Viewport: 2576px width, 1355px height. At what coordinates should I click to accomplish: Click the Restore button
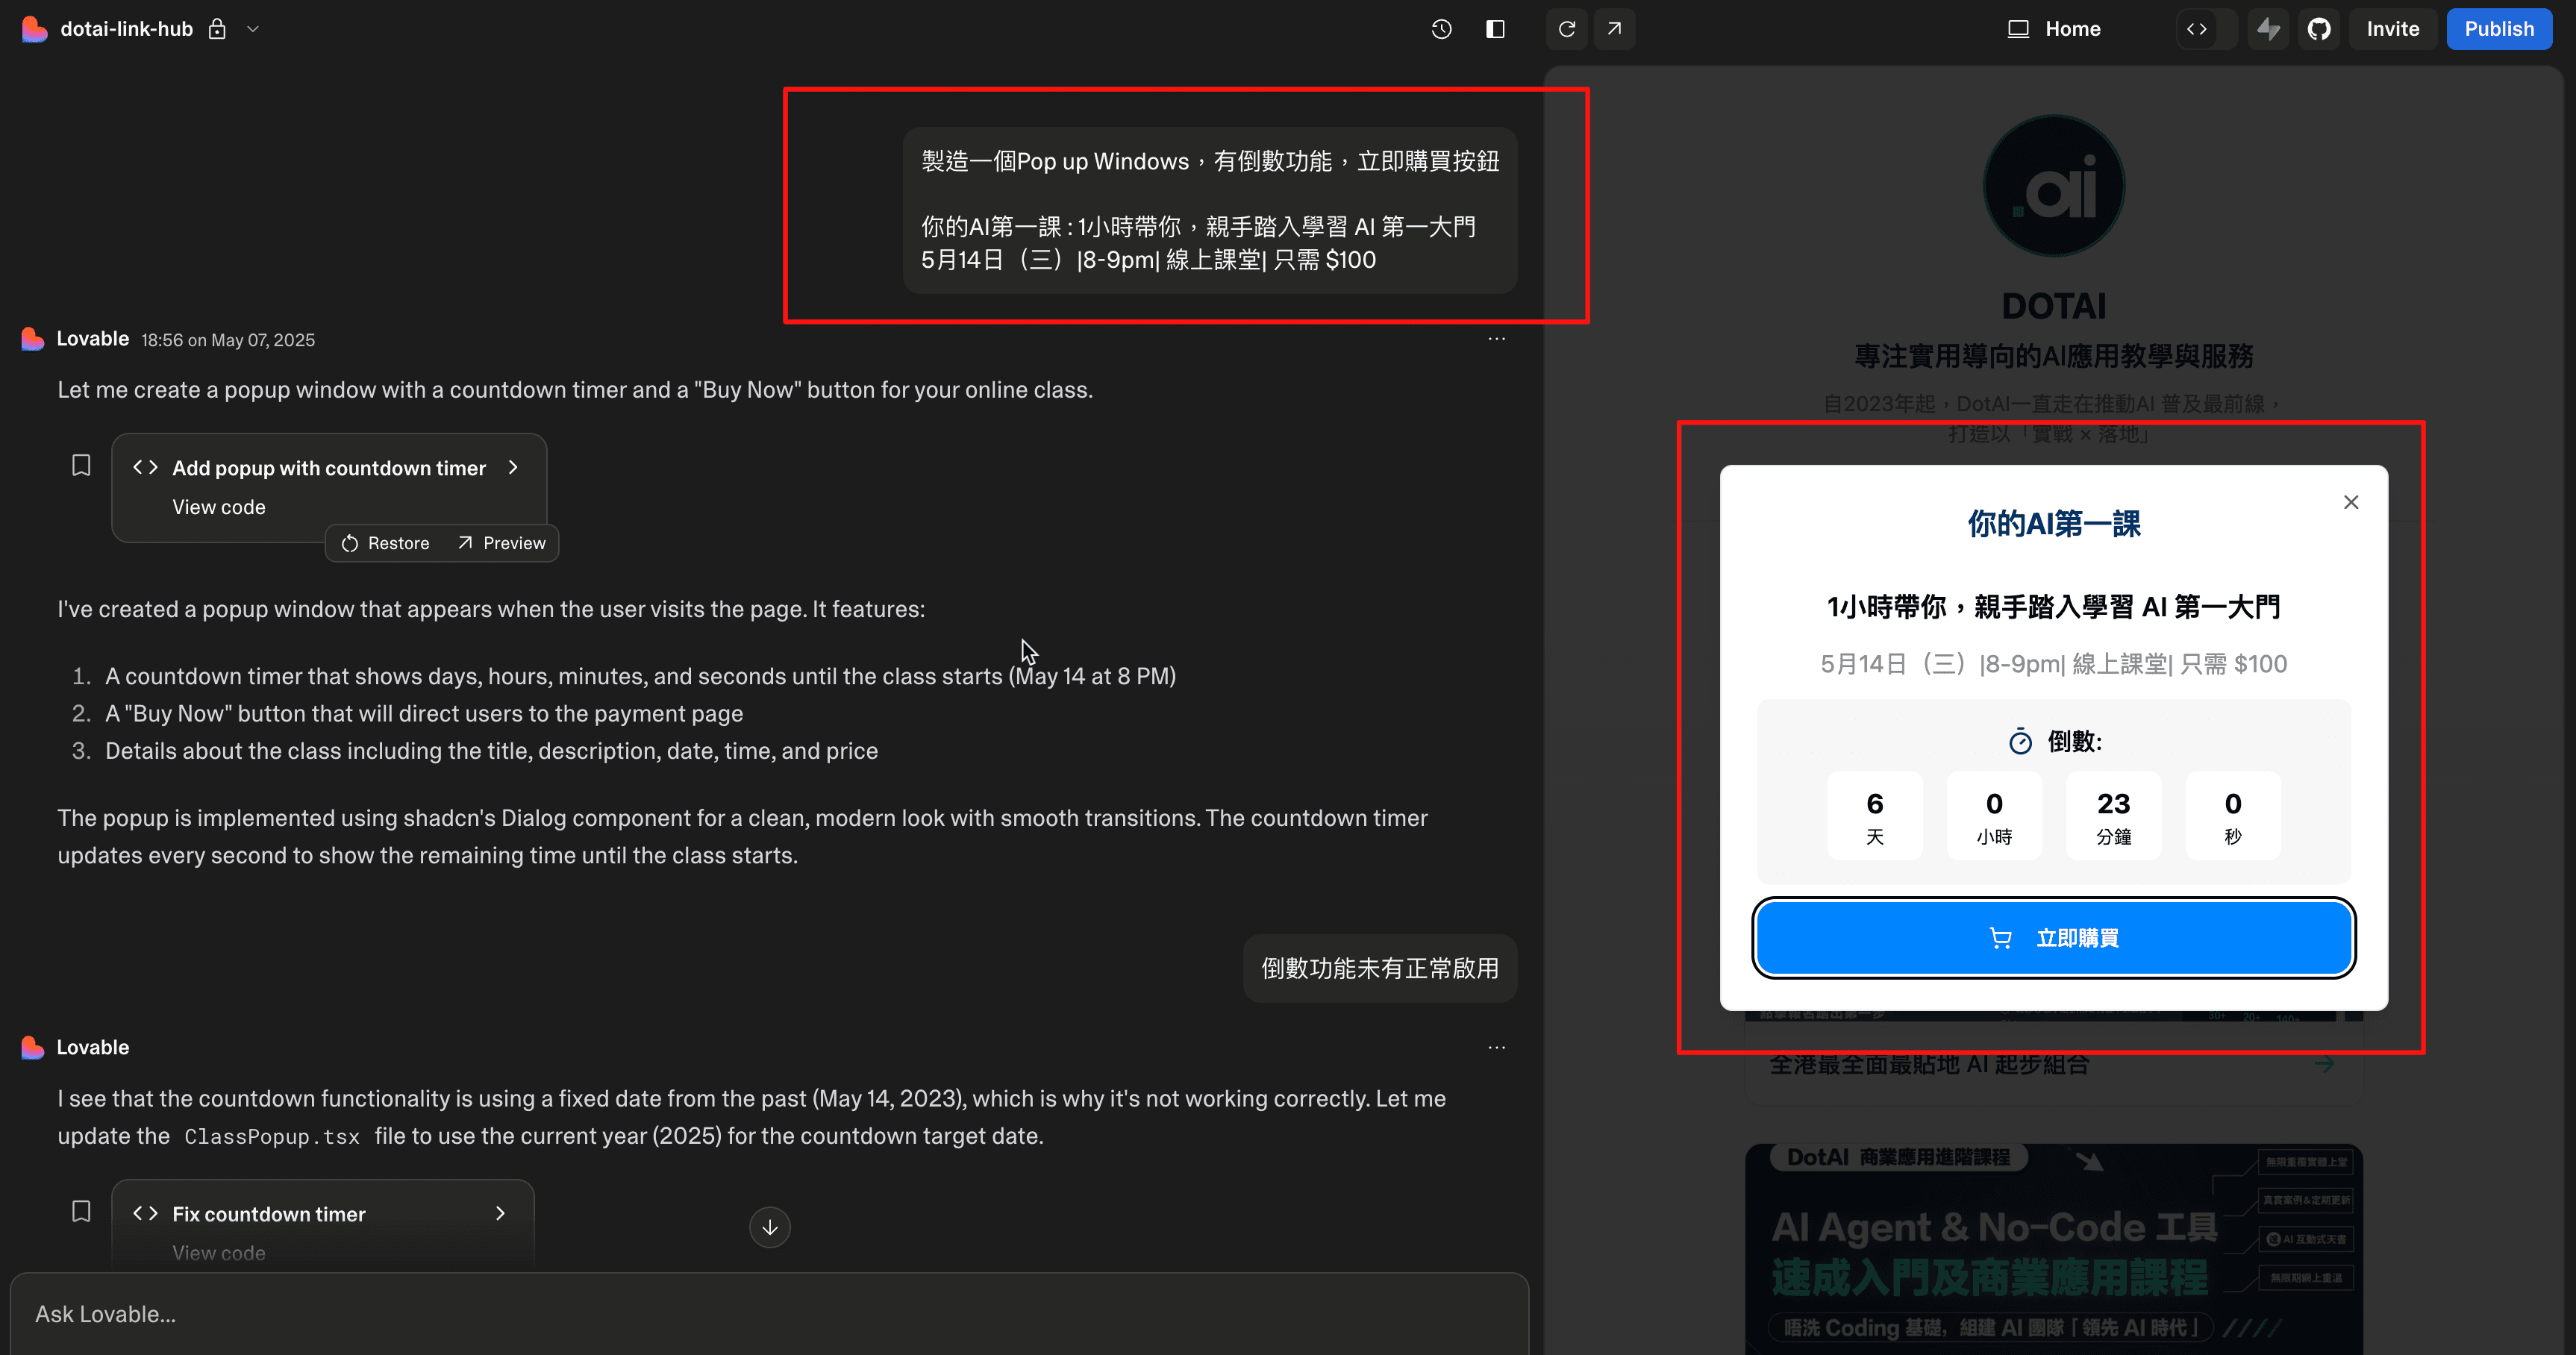coord(386,543)
